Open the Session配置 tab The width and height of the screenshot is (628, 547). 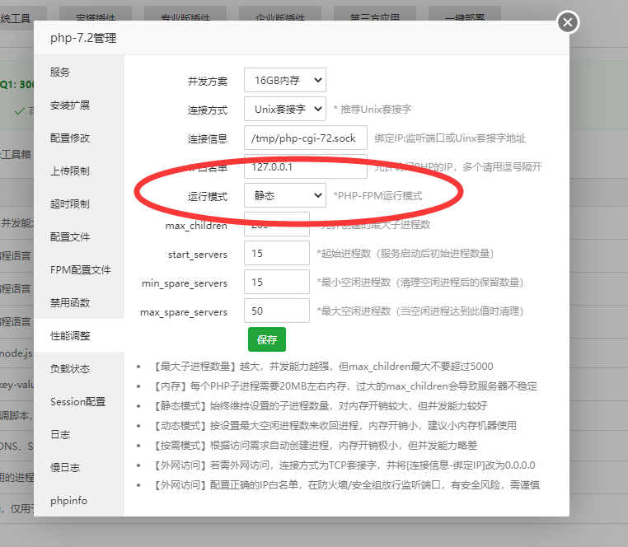pos(77,402)
